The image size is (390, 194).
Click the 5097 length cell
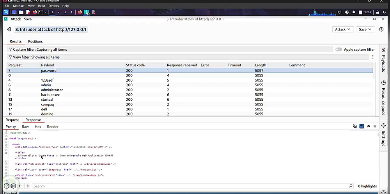(259, 71)
